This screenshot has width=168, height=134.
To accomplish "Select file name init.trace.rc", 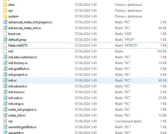I will tap(16, 92).
